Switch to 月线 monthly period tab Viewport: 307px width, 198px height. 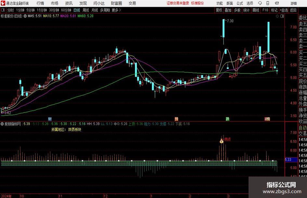(95, 10)
